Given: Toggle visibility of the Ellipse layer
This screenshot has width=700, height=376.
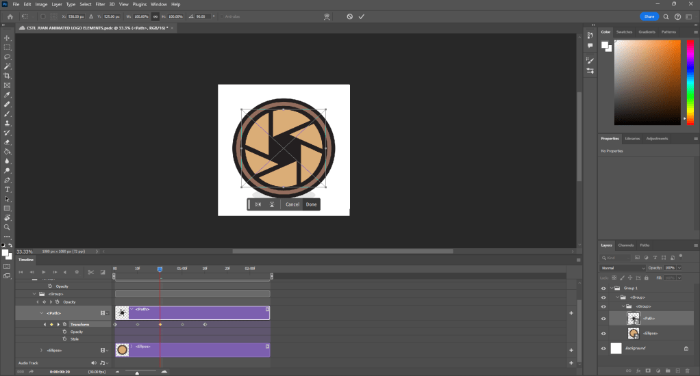Looking at the screenshot, I should point(603,333).
